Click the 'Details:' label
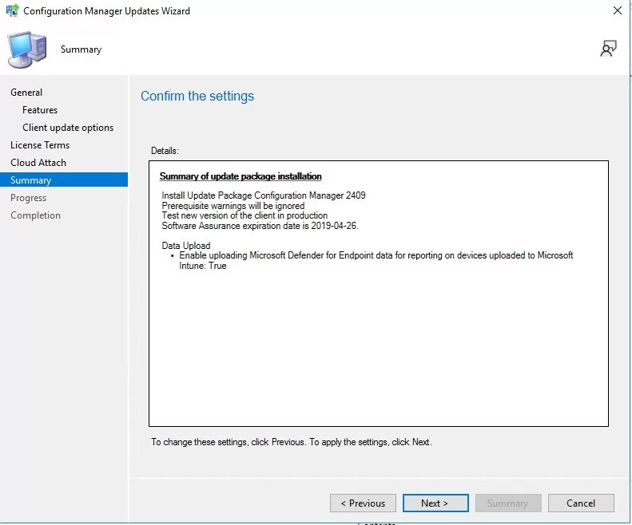Image resolution: width=632 pixels, height=525 pixels. [x=165, y=151]
